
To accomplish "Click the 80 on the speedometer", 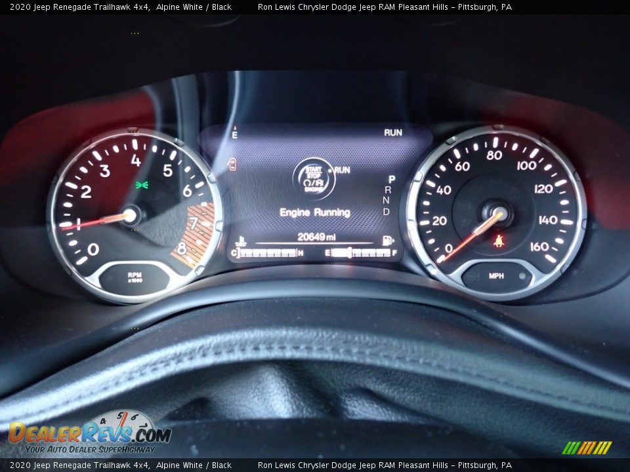I will [494, 155].
